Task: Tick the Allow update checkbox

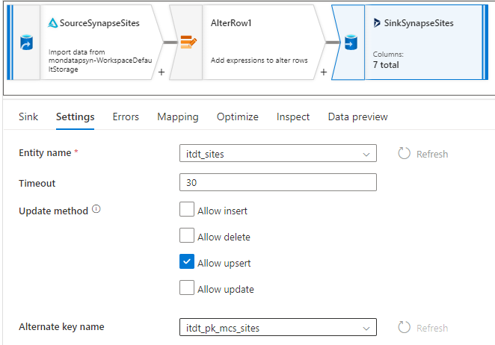Action: (187, 288)
